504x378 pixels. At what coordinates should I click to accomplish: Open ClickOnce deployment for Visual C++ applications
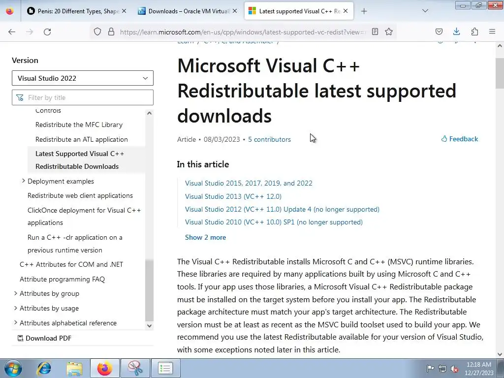click(84, 217)
